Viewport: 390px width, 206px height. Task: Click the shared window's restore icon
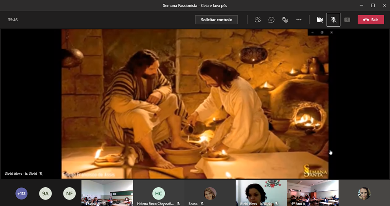pyautogui.click(x=322, y=32)
